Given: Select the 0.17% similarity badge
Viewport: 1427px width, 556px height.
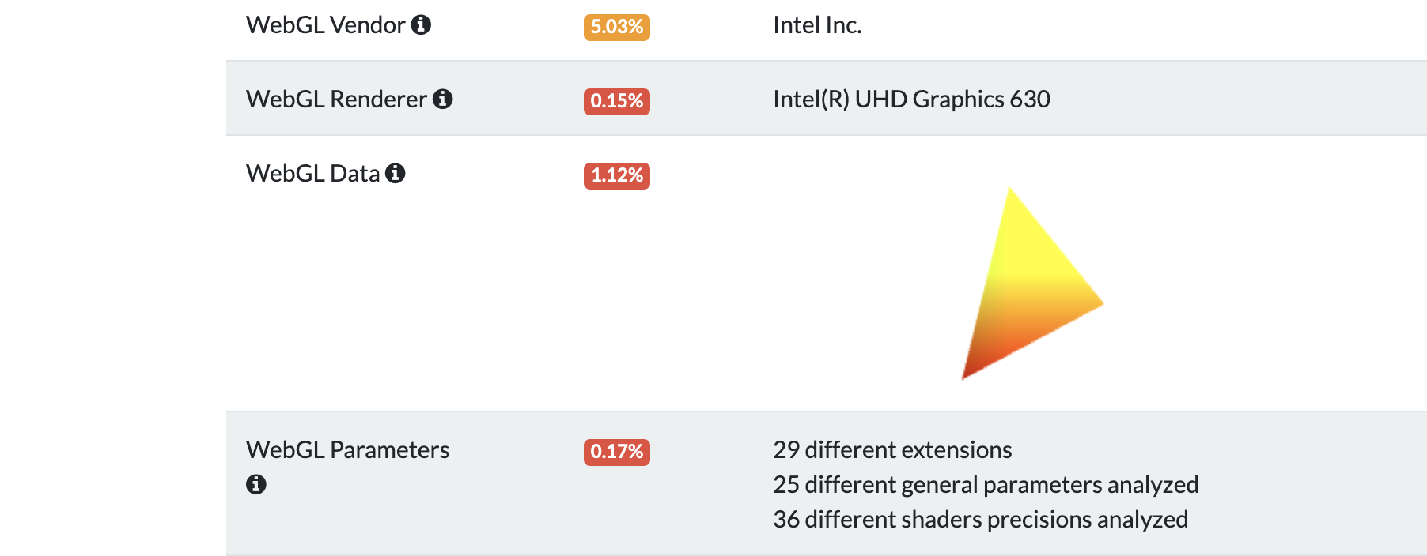Looking at the screenshot, I should point(617,452).
